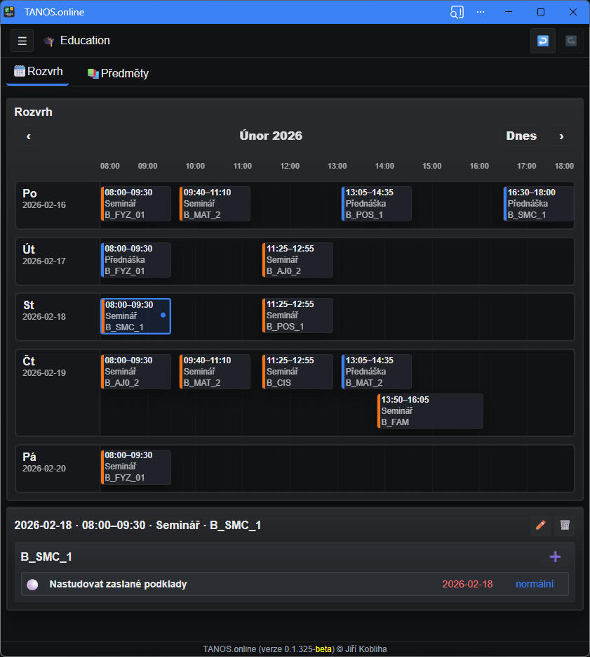The image size is (590, 657).
Task: Click the Education graduation cap icon
Action: (48, 41)
